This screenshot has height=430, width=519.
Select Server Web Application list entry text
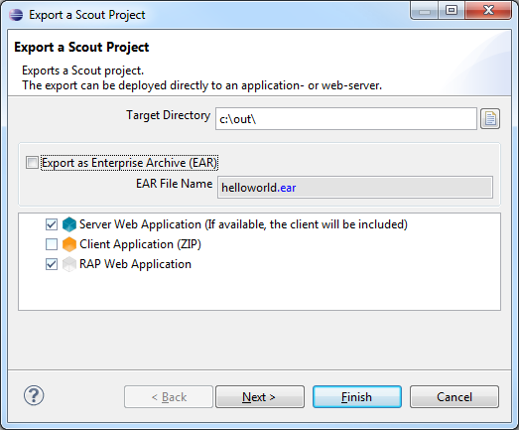click(x=243, y=224)
